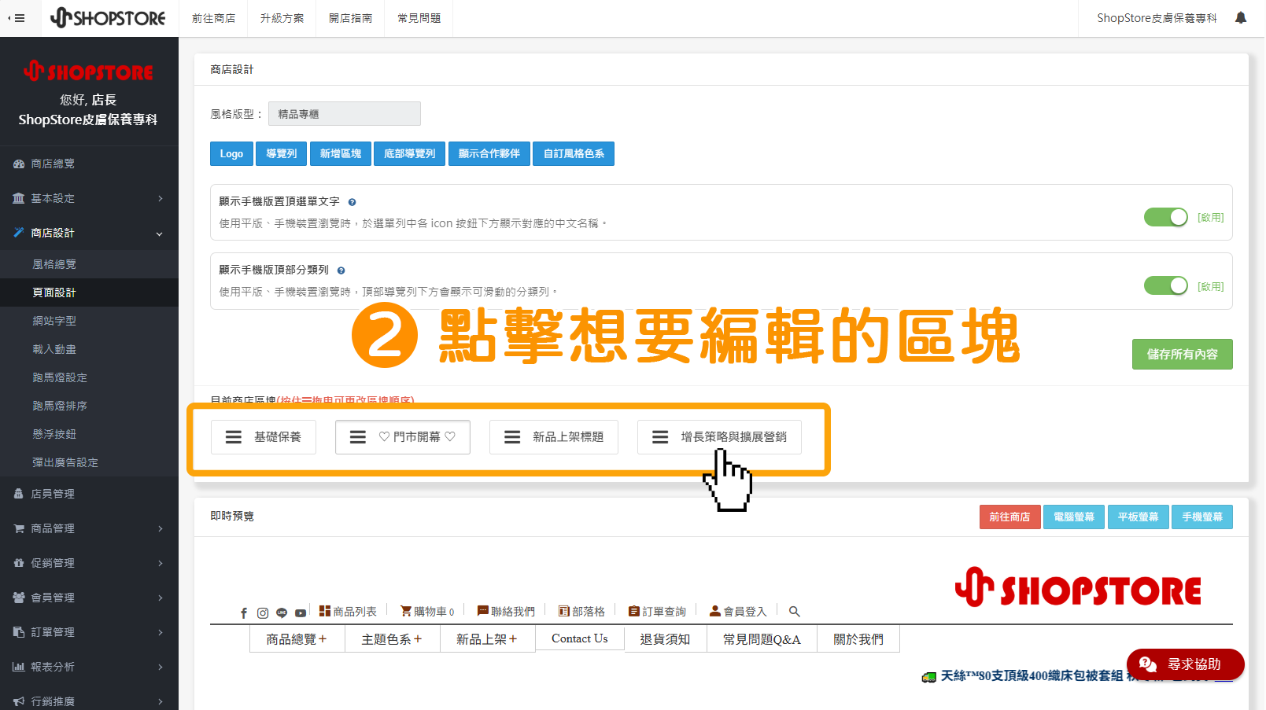Click the blue 底部導覽列 button
This screenshot has height=710, width=1266.
[x=409, y=154]
